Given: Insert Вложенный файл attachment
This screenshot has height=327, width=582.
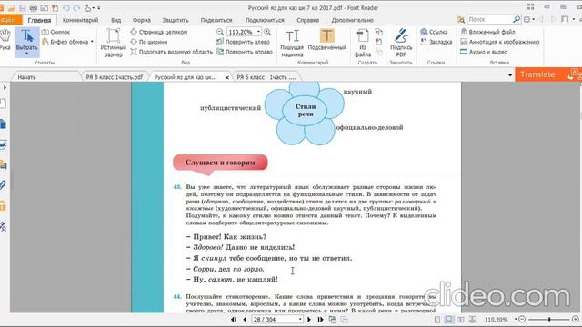Looking at the screenshot, I should 487,32.
